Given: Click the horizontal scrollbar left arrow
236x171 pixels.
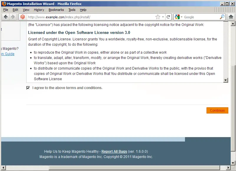Looking at the screenshot, I should click(3, 167).
